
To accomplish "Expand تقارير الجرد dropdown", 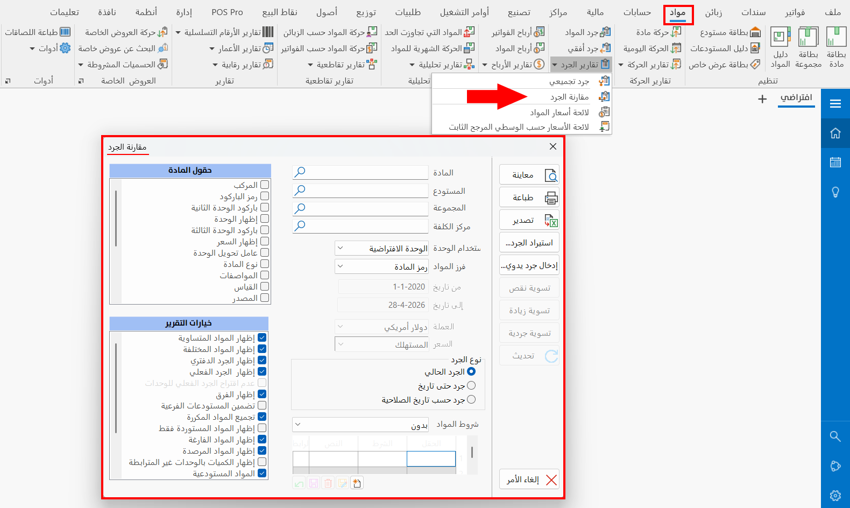I will [x=581, y=65].
